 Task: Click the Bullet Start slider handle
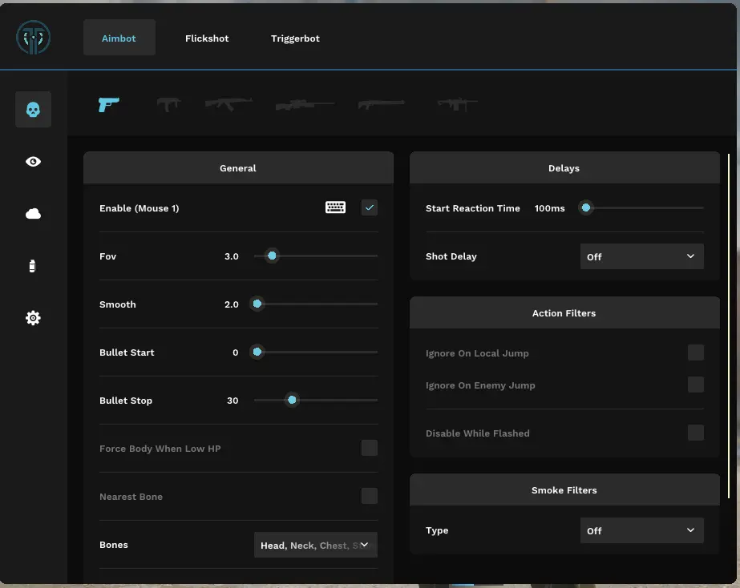pos(257,352)
